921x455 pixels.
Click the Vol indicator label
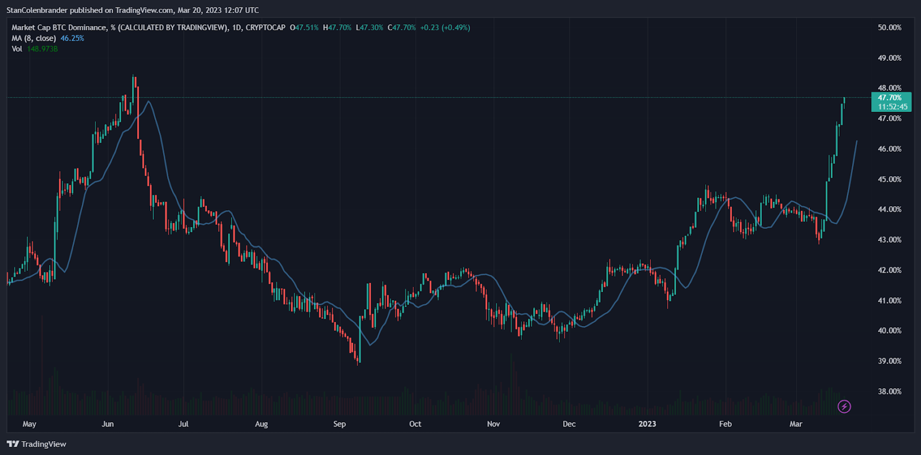tap(17, 49)
